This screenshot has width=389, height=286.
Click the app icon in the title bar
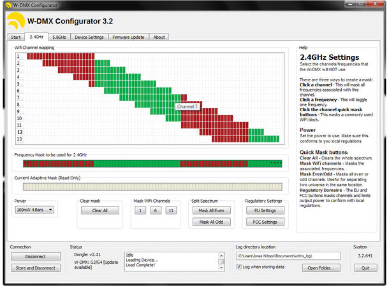tap(6, 4)
